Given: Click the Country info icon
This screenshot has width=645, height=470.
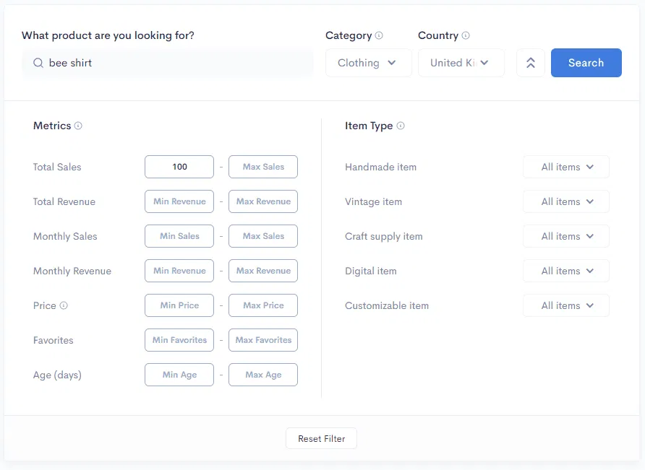Looking at the screenshot, I should (468, 35).
